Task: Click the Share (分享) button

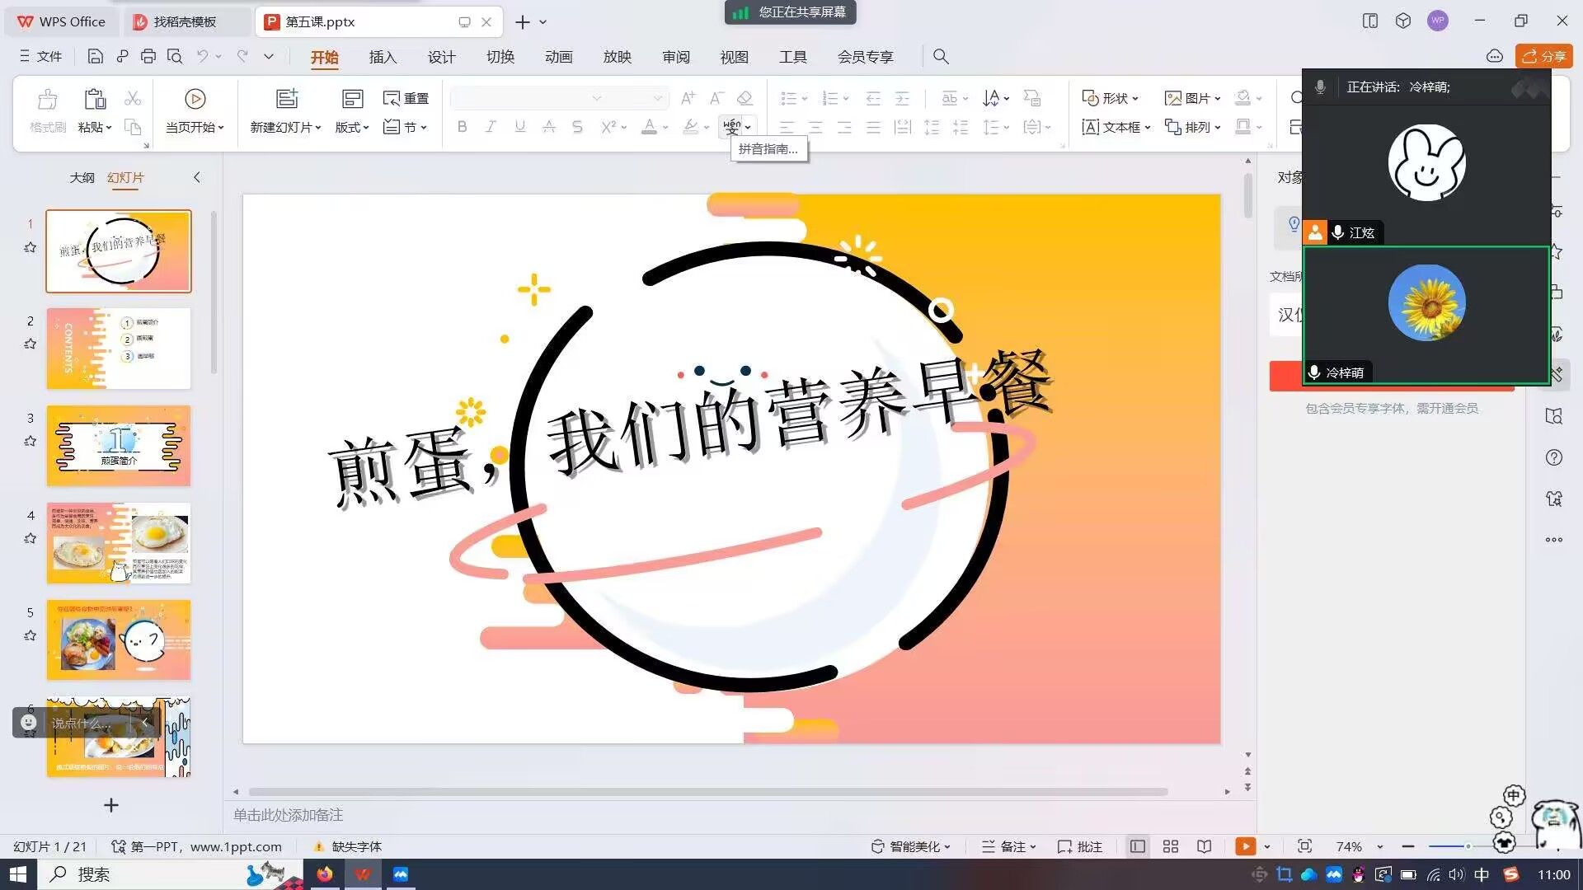Action: click(1543, 56)
